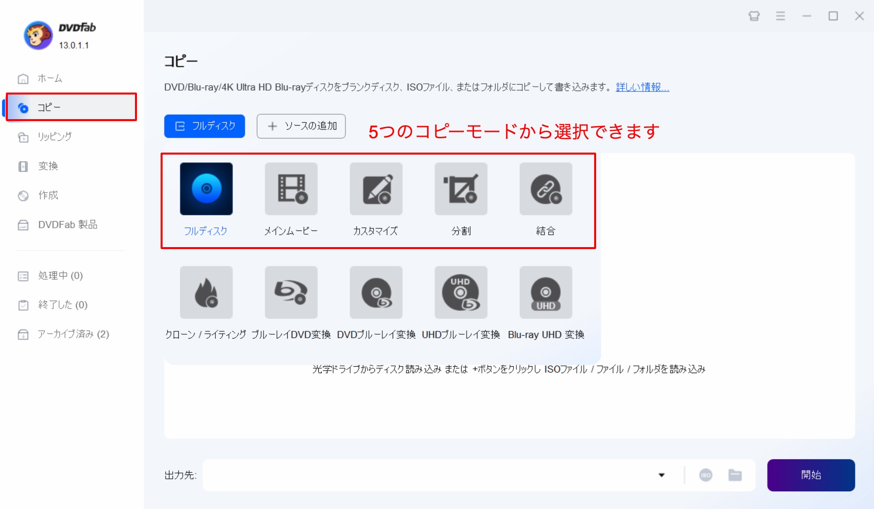Click the 開始 button
Viewport: 874px width, 509px height.
[x=811, y=475]
